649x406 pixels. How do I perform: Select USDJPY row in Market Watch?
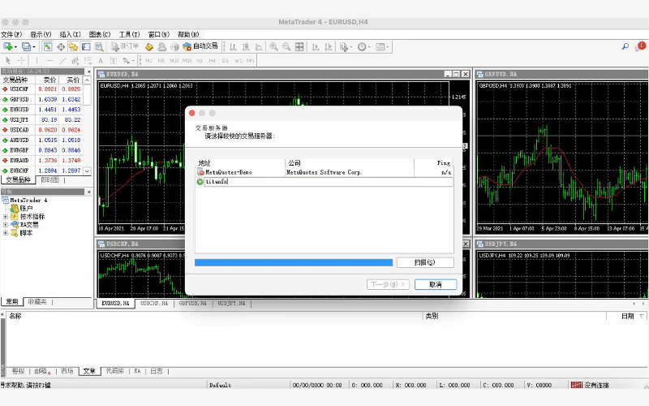[x=42, y=119]
